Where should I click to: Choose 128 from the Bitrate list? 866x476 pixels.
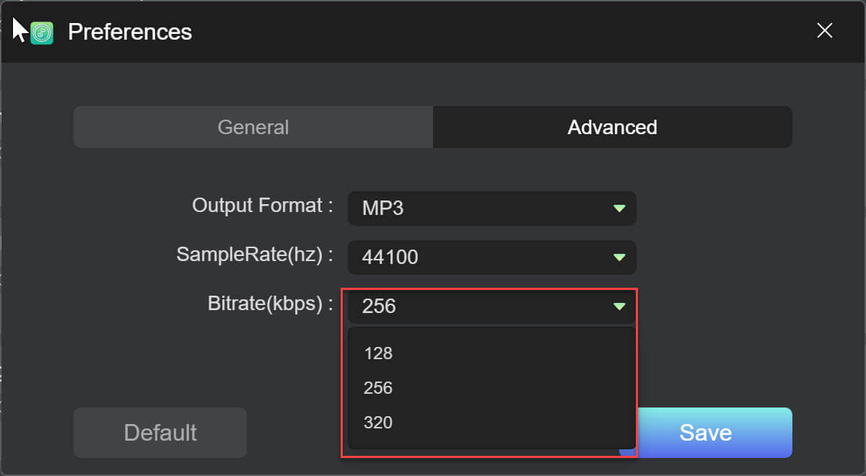coord(378,353)
